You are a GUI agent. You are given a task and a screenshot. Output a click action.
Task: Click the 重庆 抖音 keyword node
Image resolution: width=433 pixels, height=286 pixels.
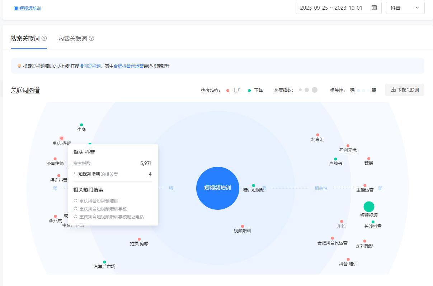click(x=62, y=138)
